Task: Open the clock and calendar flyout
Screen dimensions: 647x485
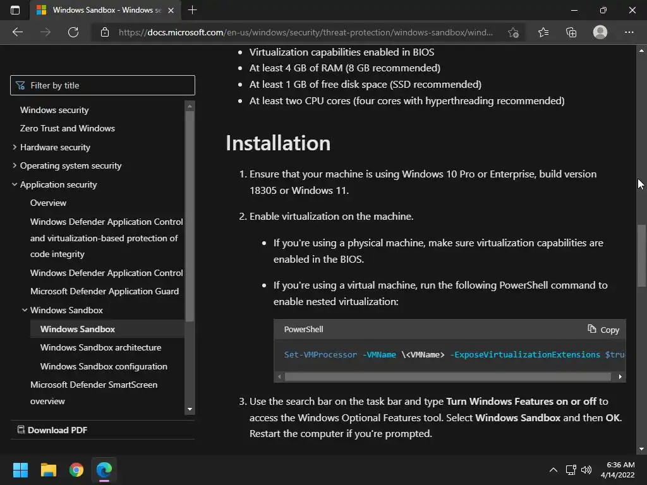Action: (x=618, y=470)
